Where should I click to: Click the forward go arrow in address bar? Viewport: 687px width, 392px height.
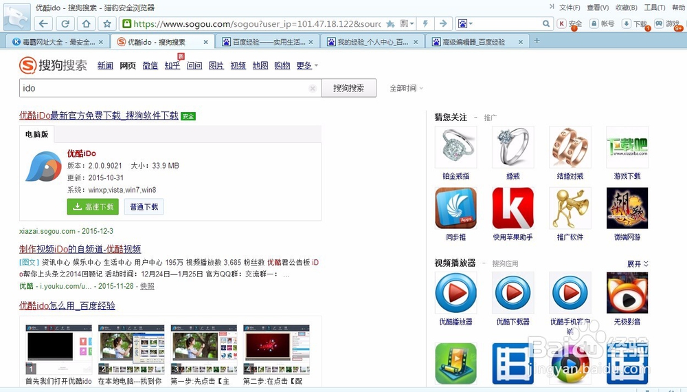click(443, 23)
